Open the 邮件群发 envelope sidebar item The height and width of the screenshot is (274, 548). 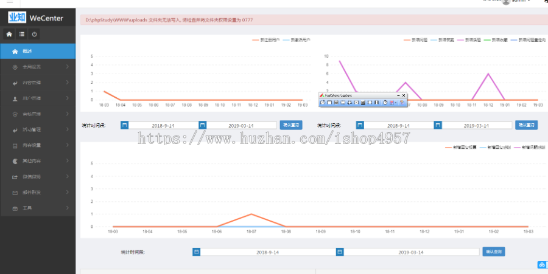click(38, 193)
